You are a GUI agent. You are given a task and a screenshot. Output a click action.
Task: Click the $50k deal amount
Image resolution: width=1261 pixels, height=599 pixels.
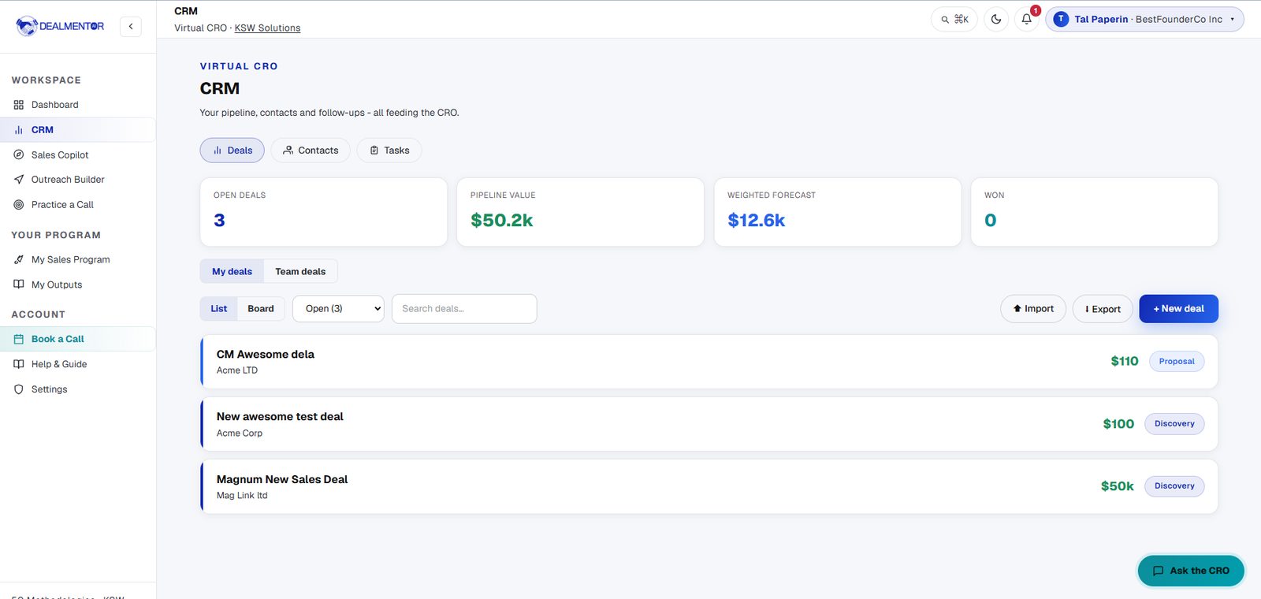click(1117, 486)
